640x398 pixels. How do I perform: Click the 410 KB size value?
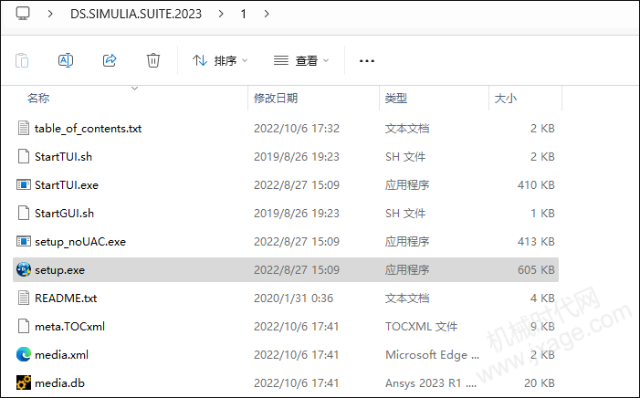(536, 185)
